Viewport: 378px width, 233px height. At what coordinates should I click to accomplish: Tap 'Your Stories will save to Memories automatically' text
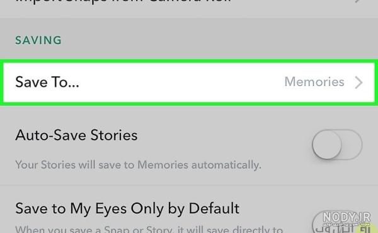tap(138, 165)
